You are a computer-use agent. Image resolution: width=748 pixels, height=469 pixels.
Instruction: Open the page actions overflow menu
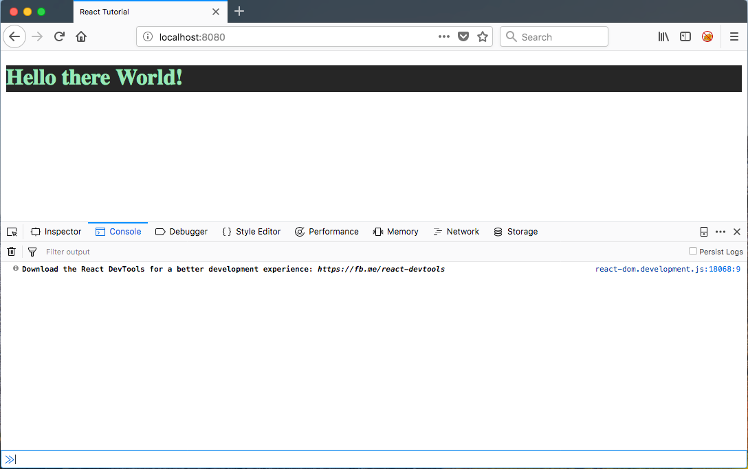pyautogui.click(x=444, y=36)
